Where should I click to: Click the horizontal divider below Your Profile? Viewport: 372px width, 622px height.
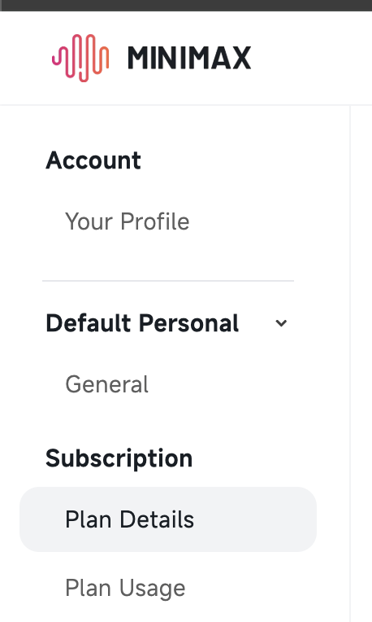(x=168, y=280)
